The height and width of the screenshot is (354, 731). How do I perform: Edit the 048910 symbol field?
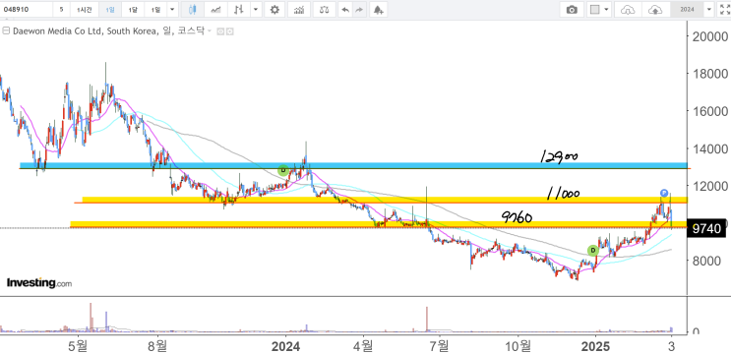[x=27, y=9]
